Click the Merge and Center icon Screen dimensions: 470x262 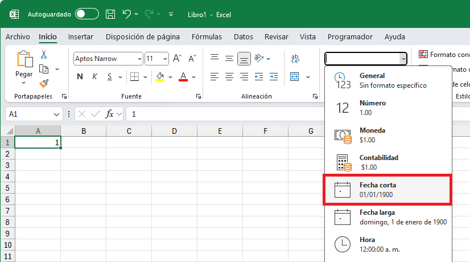tap(295, 76)
